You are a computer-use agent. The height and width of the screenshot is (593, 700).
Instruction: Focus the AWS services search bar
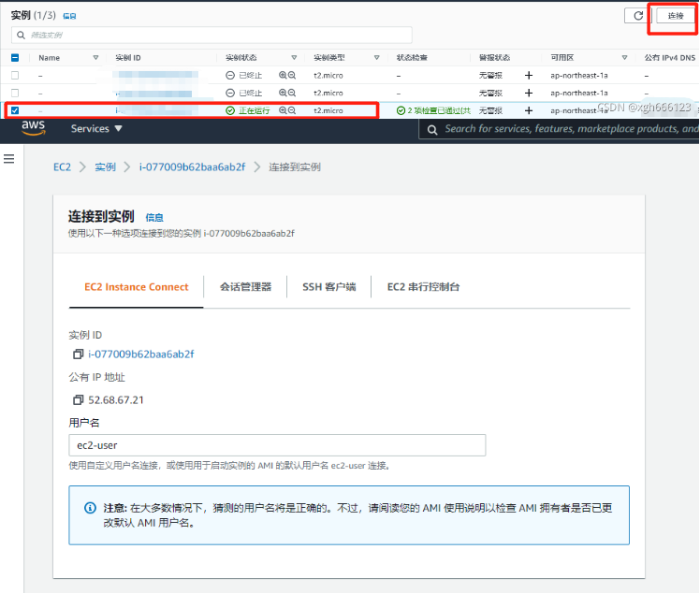(559, 129)
